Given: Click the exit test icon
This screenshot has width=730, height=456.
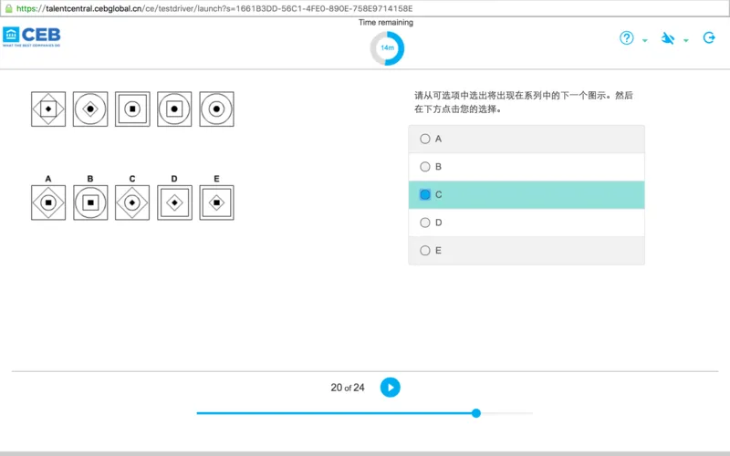Looking at the screenshot, I should (x=709, y=37).
